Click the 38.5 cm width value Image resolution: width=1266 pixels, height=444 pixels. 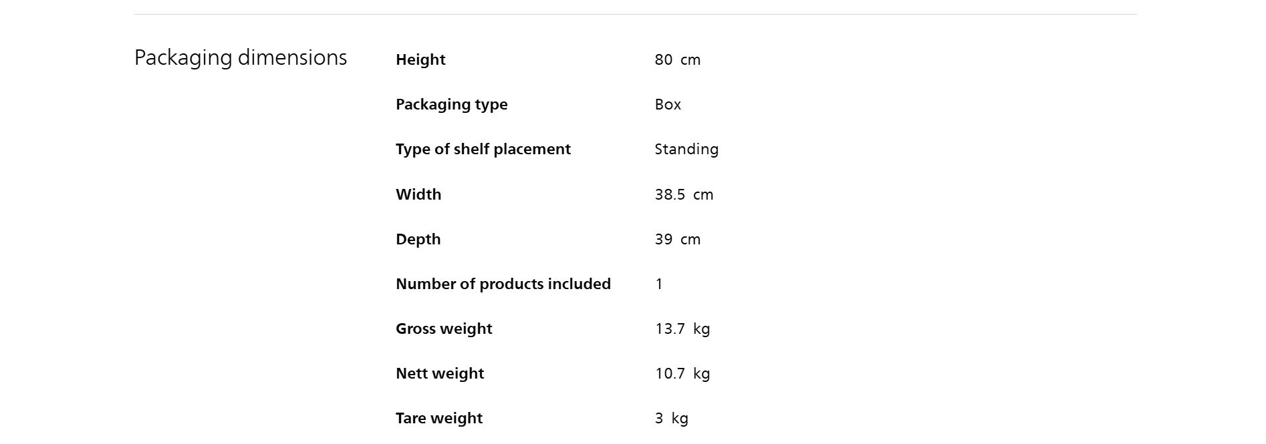coord(684,194)
